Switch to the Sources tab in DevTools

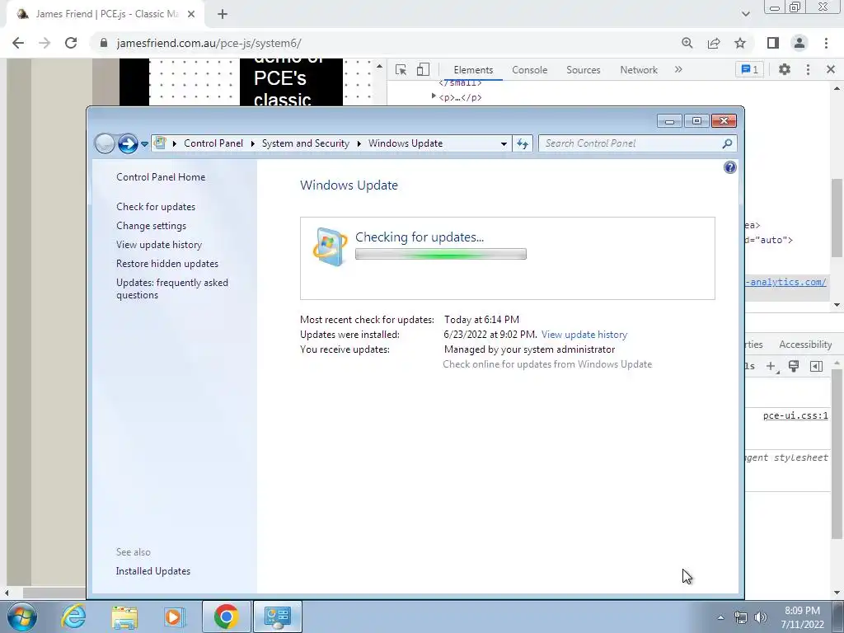583,70
